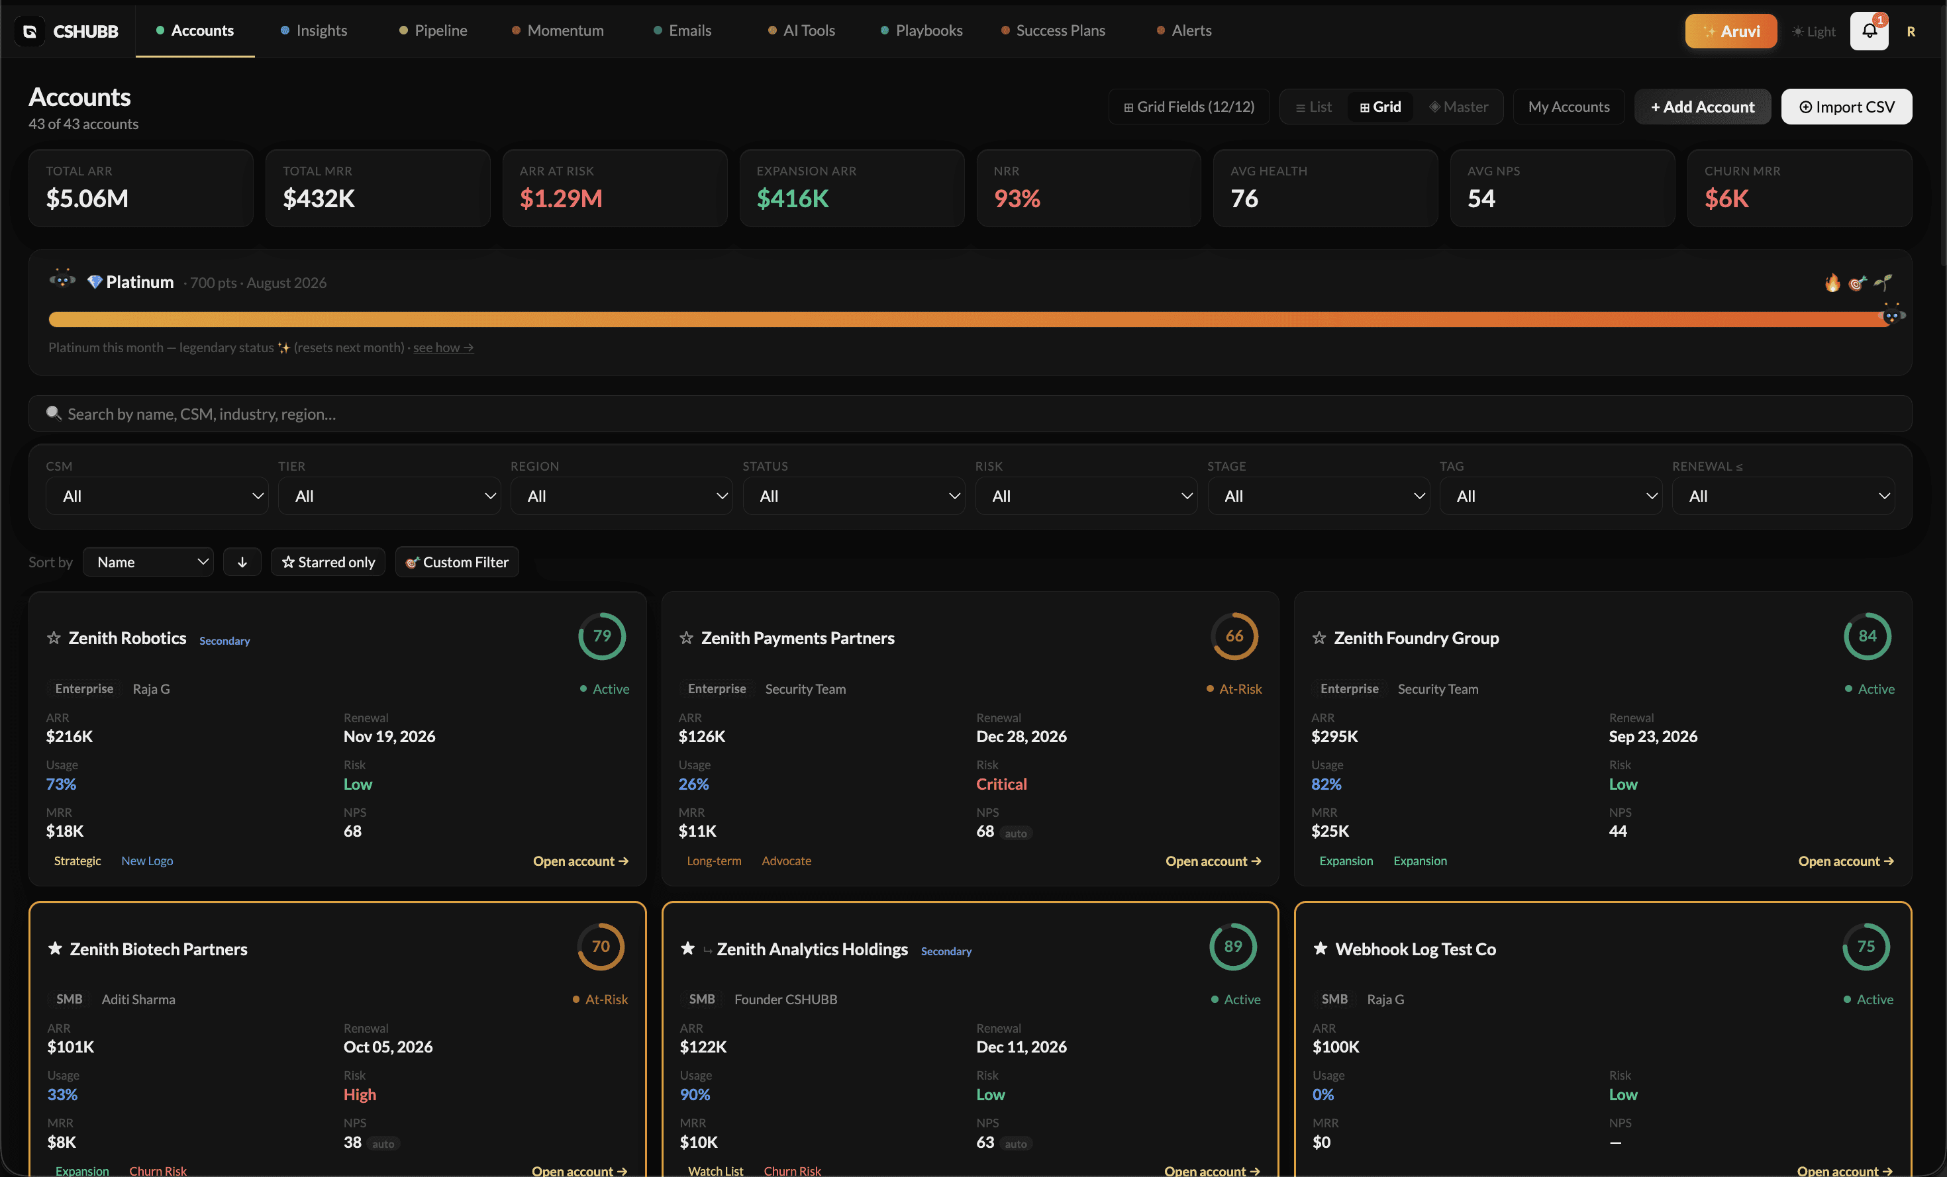
Task: Click the mascot icon beside Platinum
Action: click(x=62, y=278)
